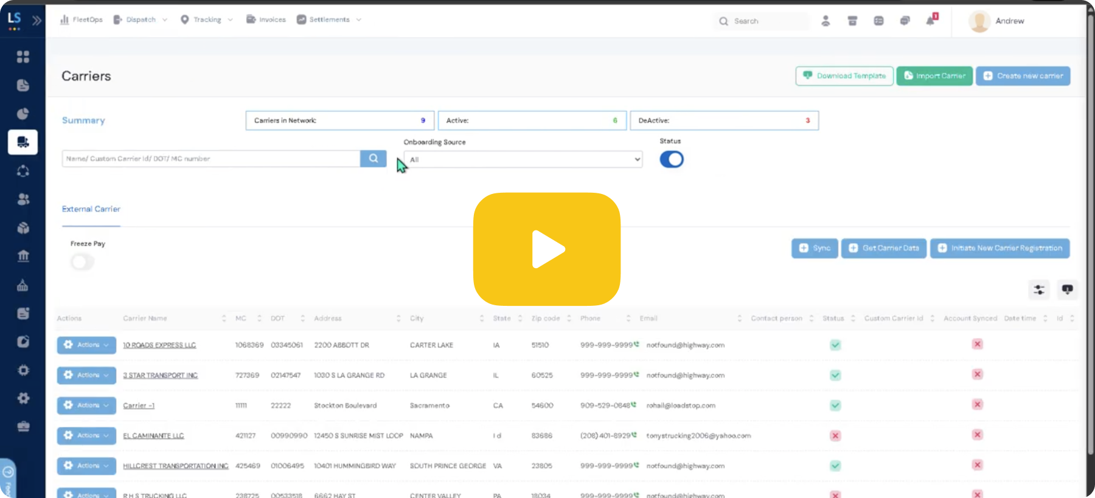Viewport: 1095px width, 498px height.
Task: Click the phone icon for 10 ROADS EXPRESS LLC
Action: coord(636,344)
